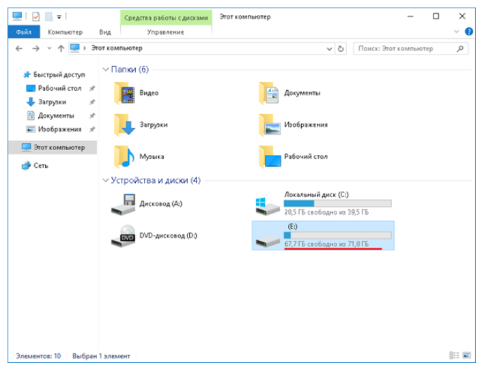Expand the ribbon with chevron
The width and height of the screenshot is (480, 367).
click(457, 31)
